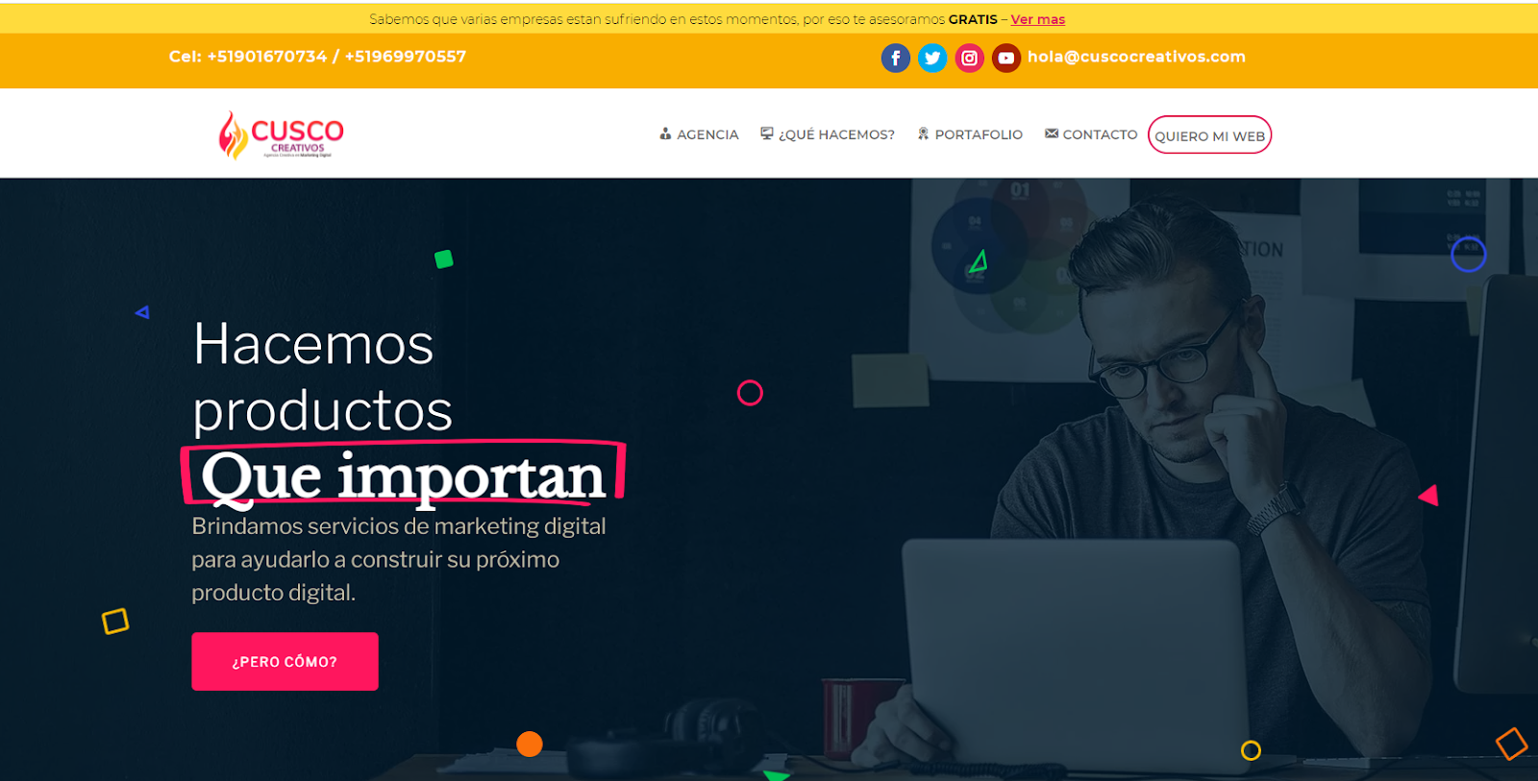Screen dimensions: 1538x781
Task: Open the YouTube social icon
Action: tap(1005, 58)
